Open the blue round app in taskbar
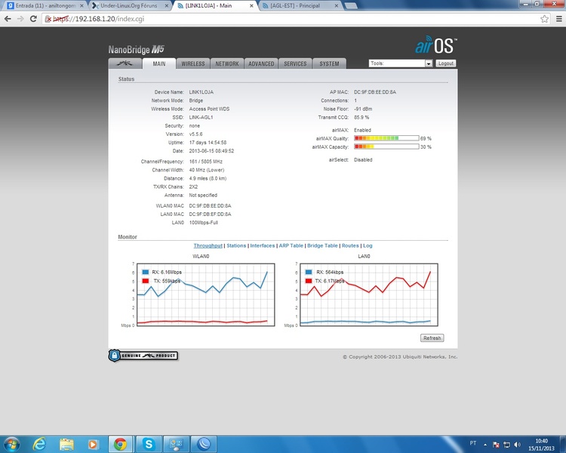Viewport: 566px width, 453px height. click(x=204, y=444)
